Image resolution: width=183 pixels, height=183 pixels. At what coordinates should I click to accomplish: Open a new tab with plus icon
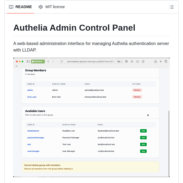pyautogui.click(x=161, y=61)
